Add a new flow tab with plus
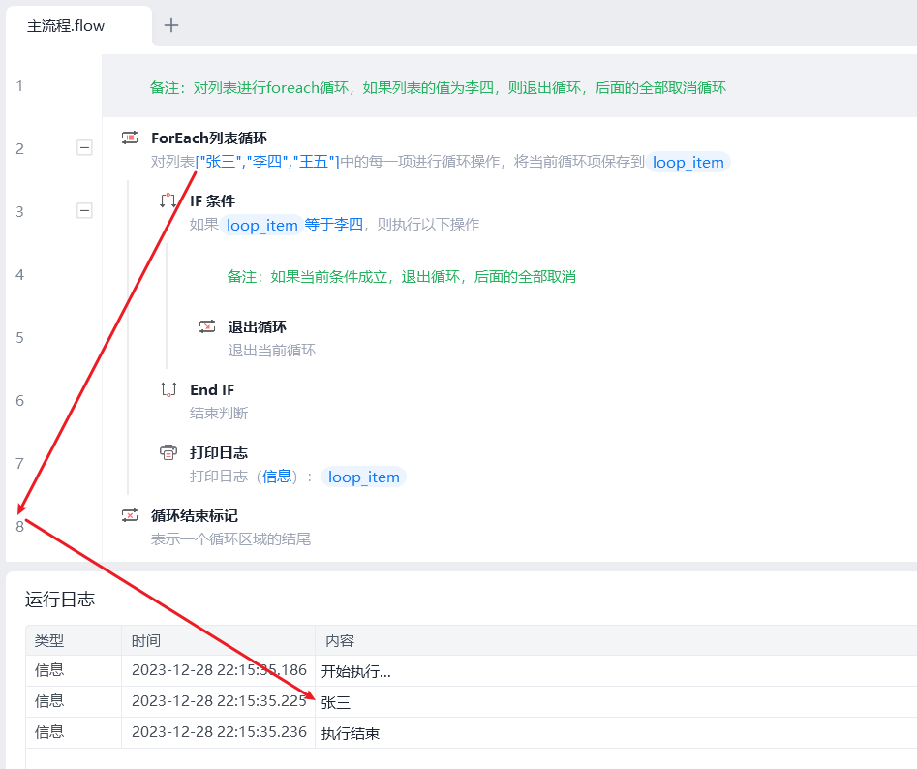 171,25
